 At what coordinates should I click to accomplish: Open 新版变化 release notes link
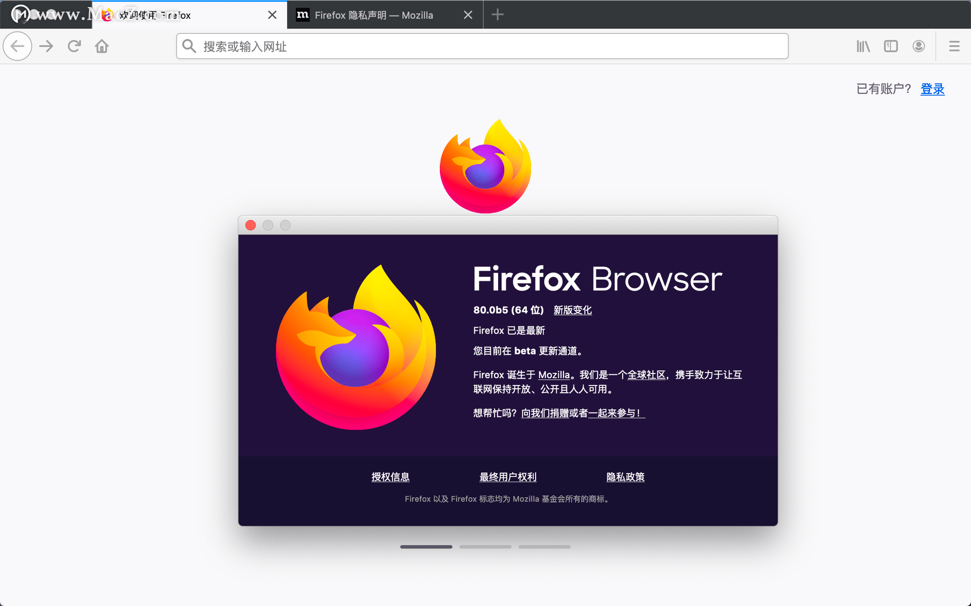[572, 310]
